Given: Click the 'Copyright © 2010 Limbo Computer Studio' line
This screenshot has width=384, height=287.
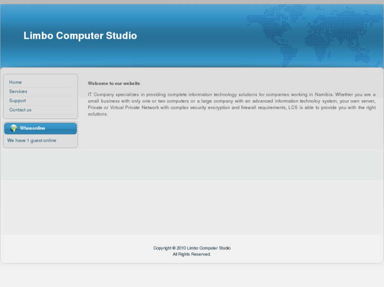Looking at the screenshot, I should click(x=192, y=248).
